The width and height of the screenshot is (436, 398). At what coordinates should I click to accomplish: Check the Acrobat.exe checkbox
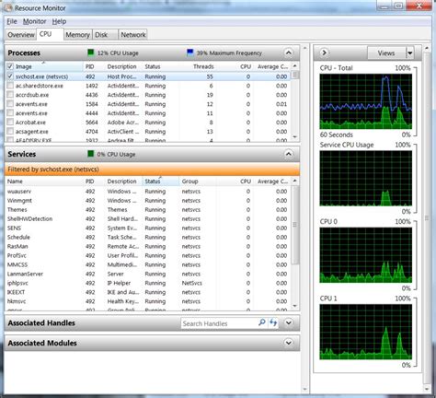10,123
